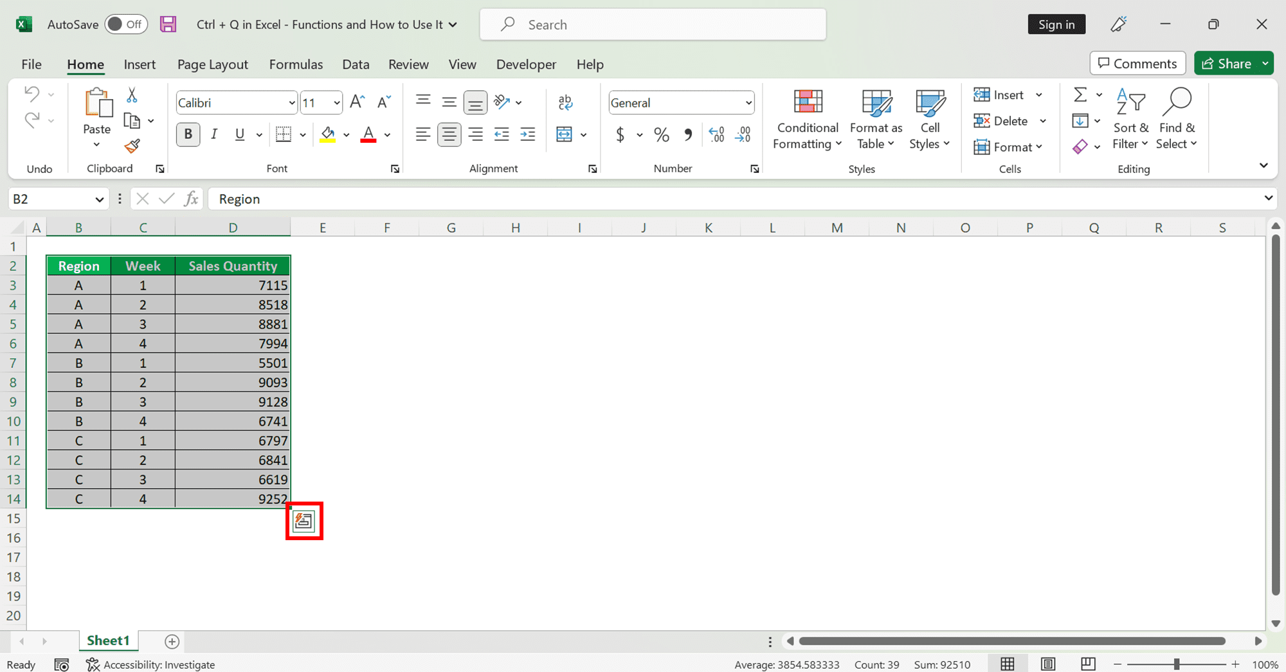Toggle Top Align vertical alignment
The width and height of the screenshot is (1286, 672).
pos(422,100)
